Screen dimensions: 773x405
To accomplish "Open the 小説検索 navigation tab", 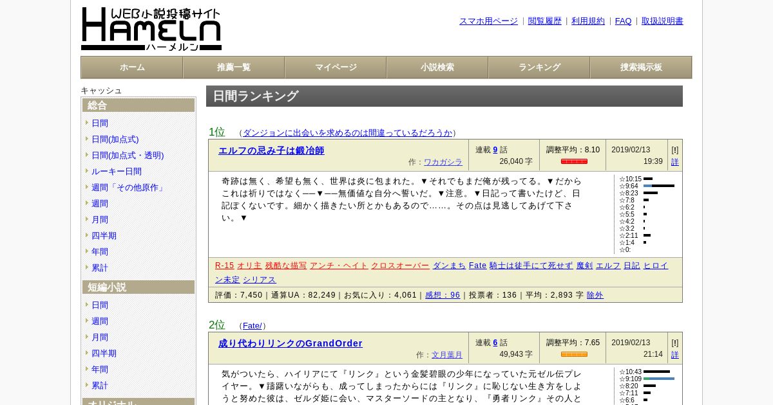I will (x=437, y=67).
